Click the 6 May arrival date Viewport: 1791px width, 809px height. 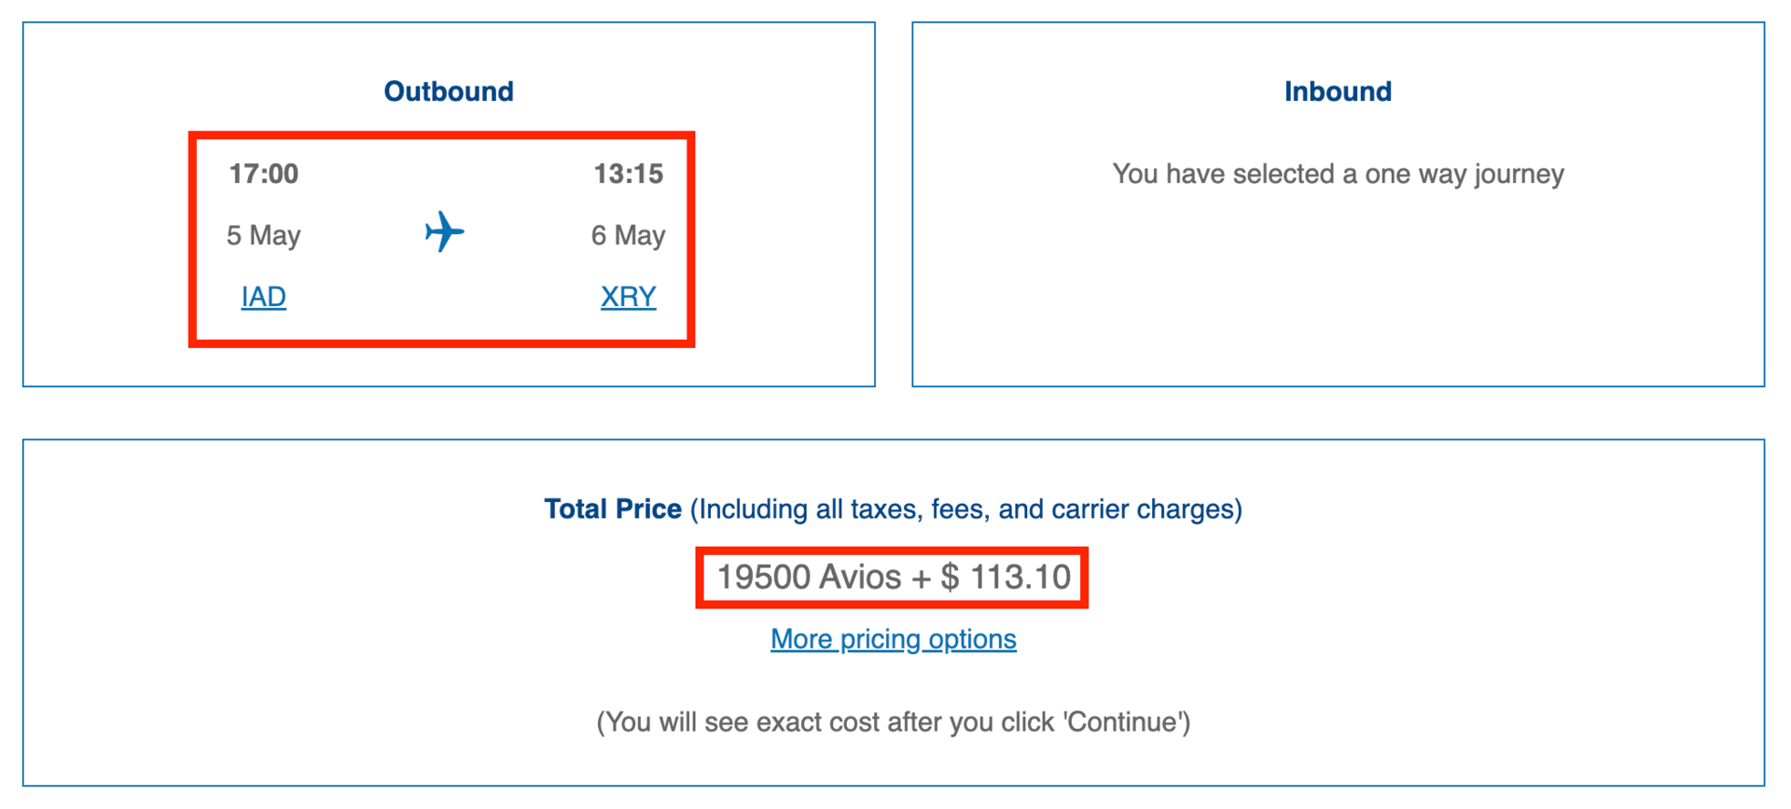627,235
